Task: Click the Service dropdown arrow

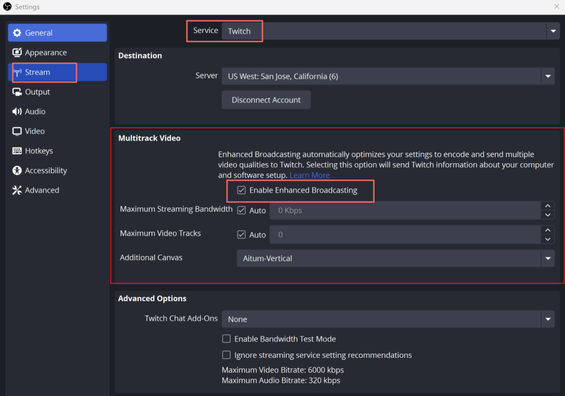Action: 553,31
